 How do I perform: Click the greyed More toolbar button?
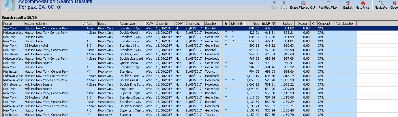274,5
